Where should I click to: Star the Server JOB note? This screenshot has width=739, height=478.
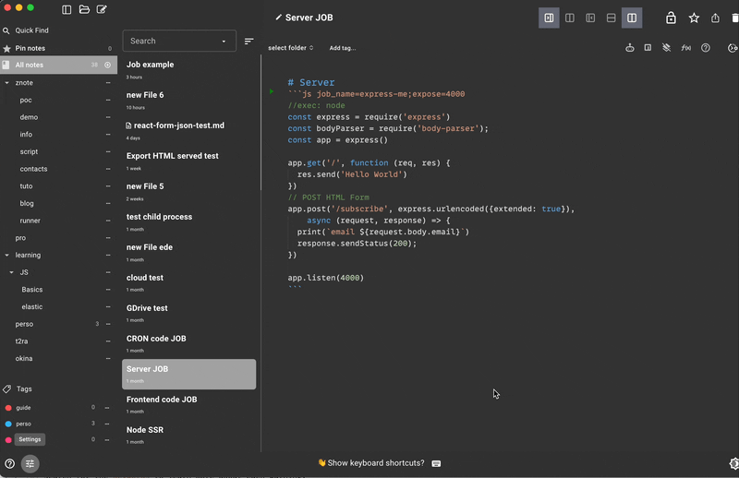pyautogui.click(x=694, y=18)
